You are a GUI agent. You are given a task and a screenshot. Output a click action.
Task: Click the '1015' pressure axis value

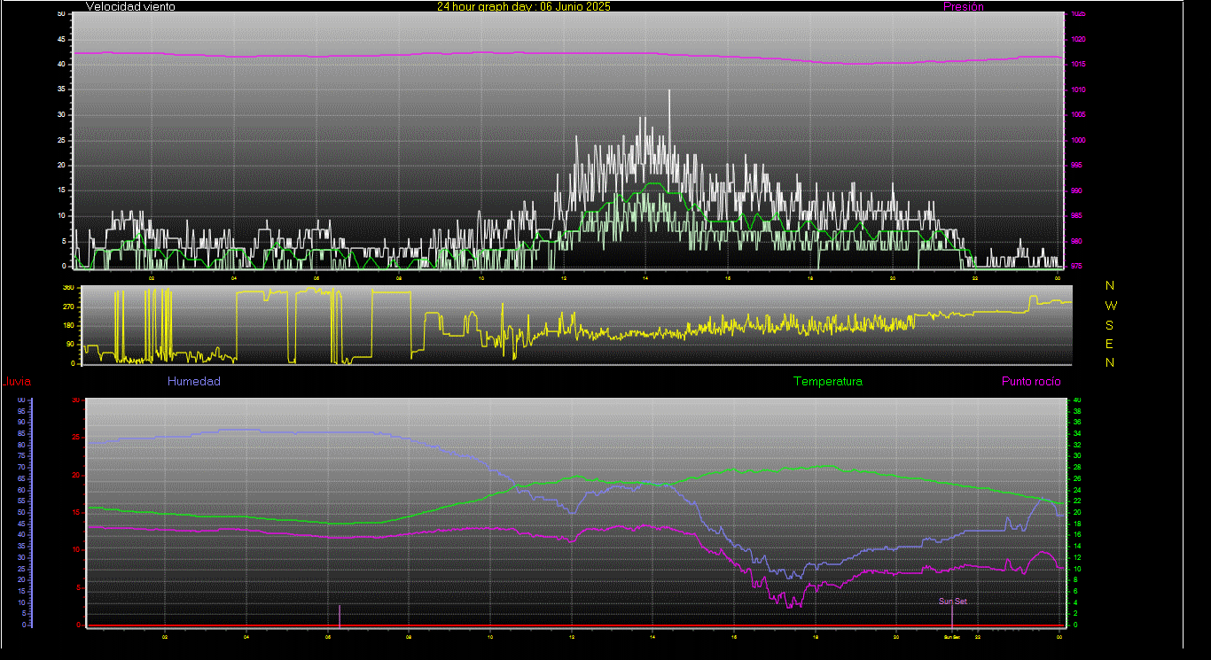[1078, 65]
